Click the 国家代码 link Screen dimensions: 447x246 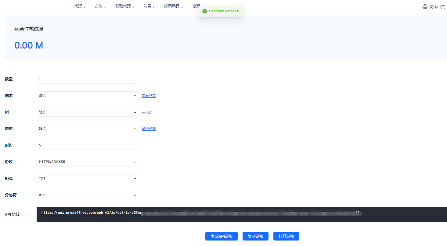[x=149, y=96]
